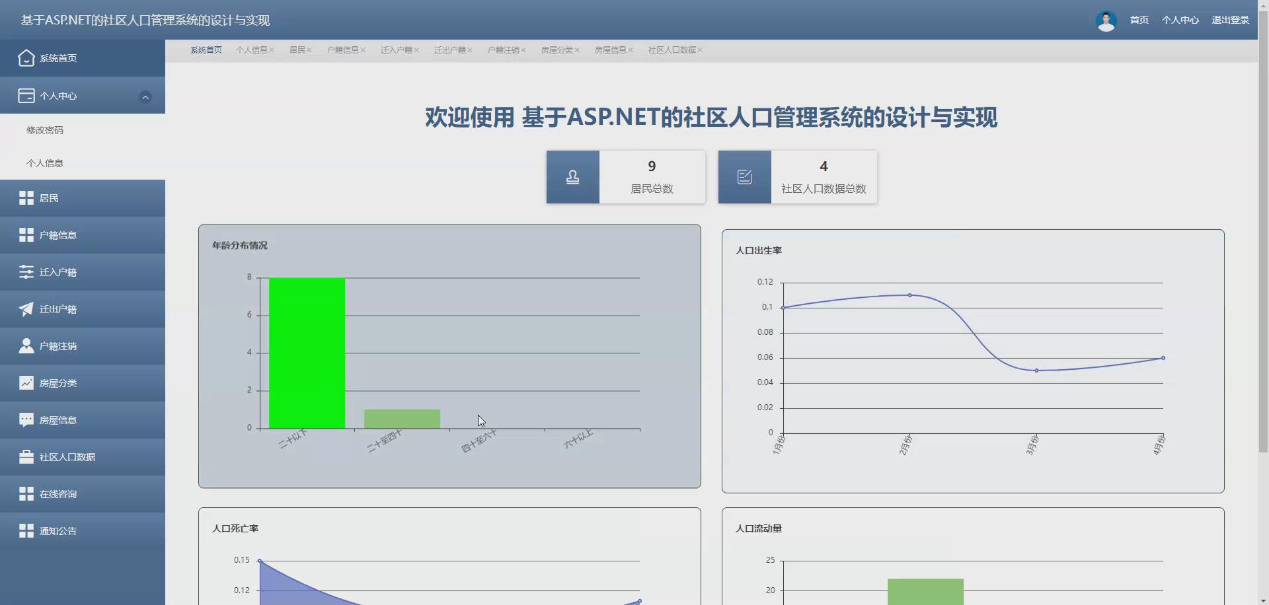Click the 房屋分类 chart icon
Screen dimensions: 1269x605
point(26,382)
